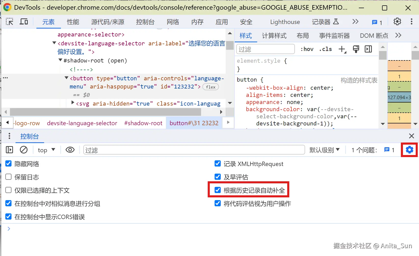Click the styles 过滤 filter field
This screenshot has width=419, height=256.
pos(266,49)
